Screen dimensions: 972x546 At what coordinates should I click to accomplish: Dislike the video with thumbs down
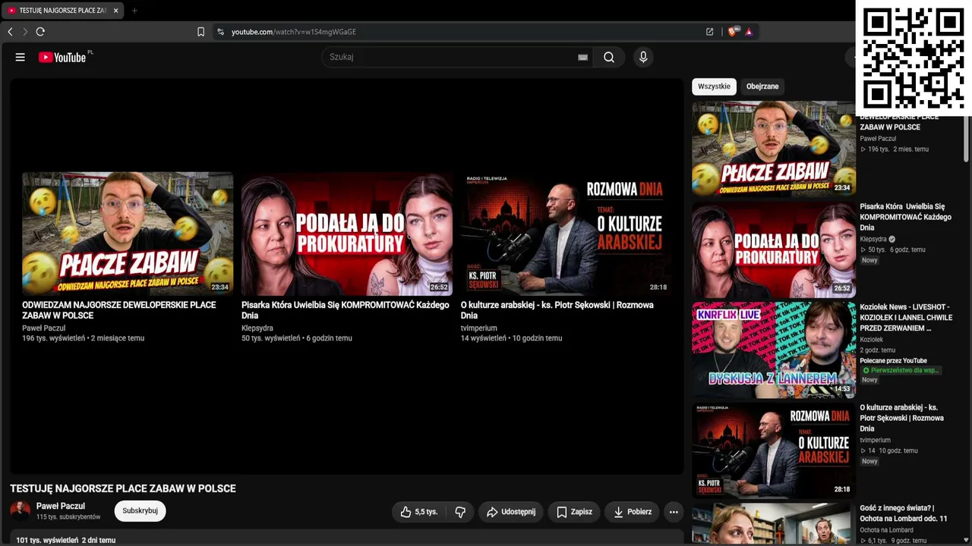coord(460,512)
